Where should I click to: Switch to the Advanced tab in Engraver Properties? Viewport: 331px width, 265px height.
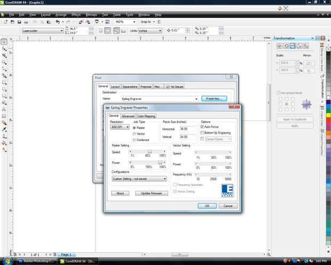128,116
